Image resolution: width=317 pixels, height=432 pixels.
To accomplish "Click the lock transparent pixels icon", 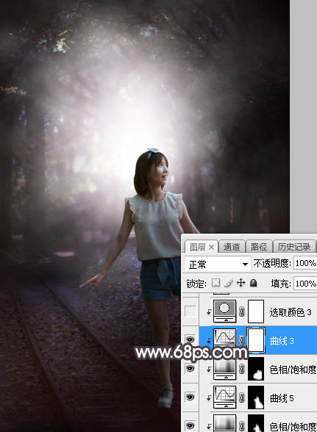I will 216,283.
